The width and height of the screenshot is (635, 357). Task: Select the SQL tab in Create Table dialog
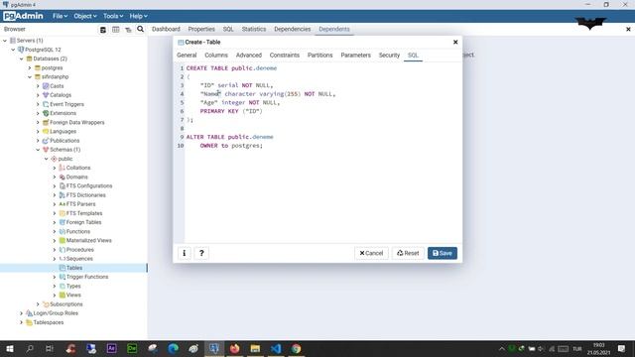point(413,56)
